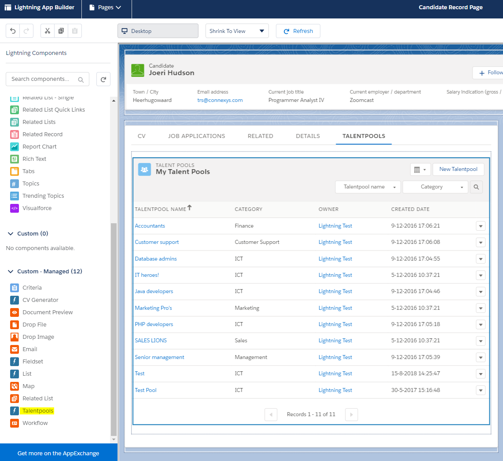This screenshot has width=503, height=461.
Task: Click the Search components input field
Action: [48, 80]
